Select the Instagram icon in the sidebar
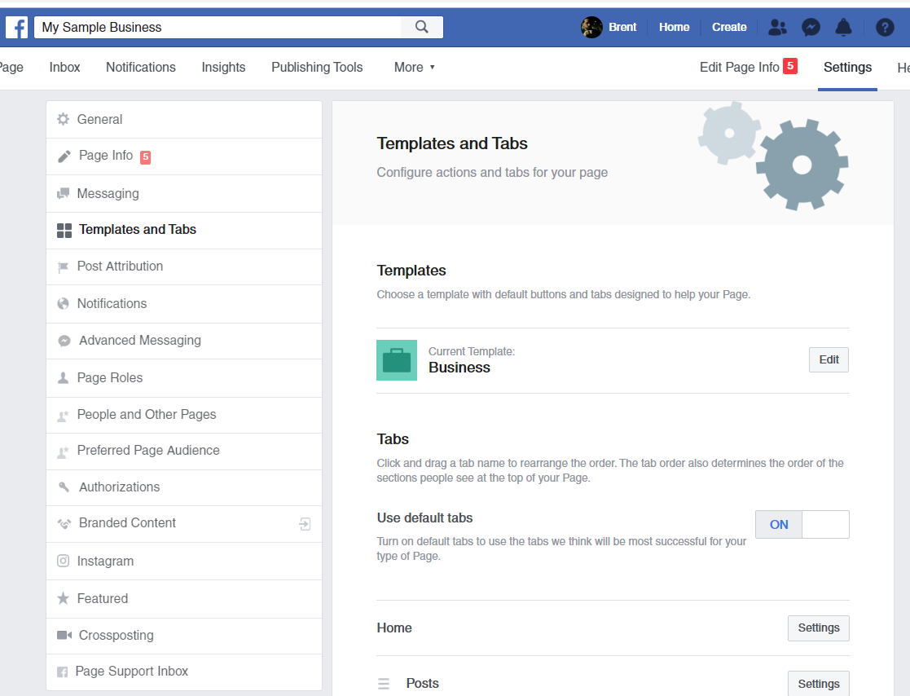This screenshot has width=910, height=696. tap(63, 561)
